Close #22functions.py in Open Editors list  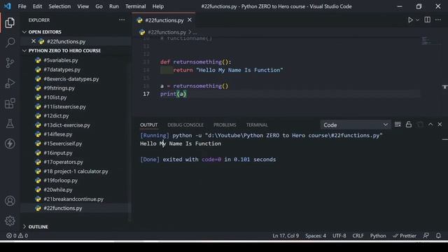[x=34, y=41]
